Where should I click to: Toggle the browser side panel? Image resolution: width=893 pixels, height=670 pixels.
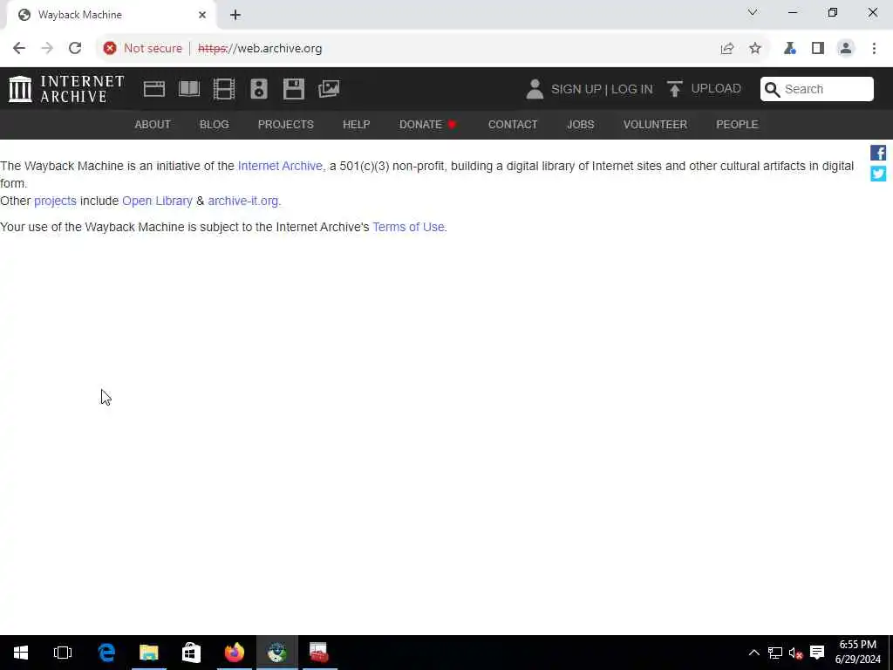818,49
